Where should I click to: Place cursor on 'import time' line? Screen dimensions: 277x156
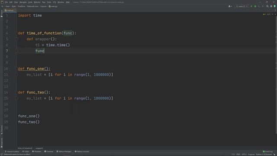pos(30,16)
